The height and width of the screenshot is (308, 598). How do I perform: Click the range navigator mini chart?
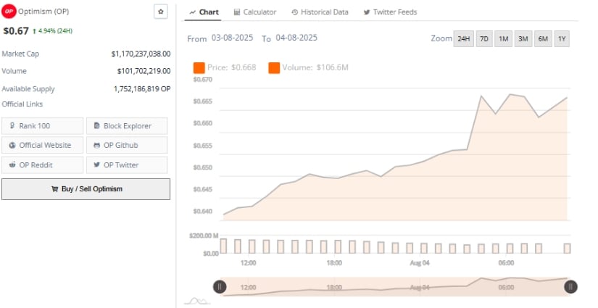395,287
